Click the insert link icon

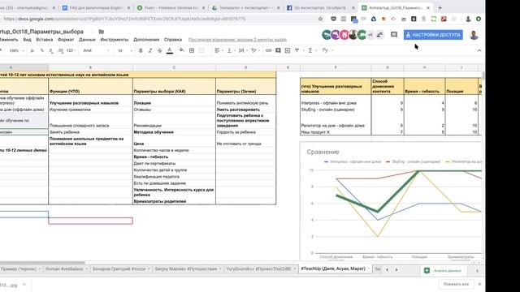tap(268, 50)
